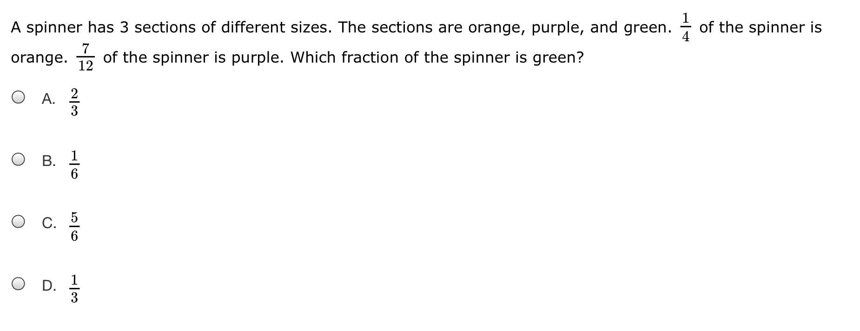The height and width of the screenshot is (331, 860).
Task: Click the 'D.' answer letter label
Action: point(49,286)
